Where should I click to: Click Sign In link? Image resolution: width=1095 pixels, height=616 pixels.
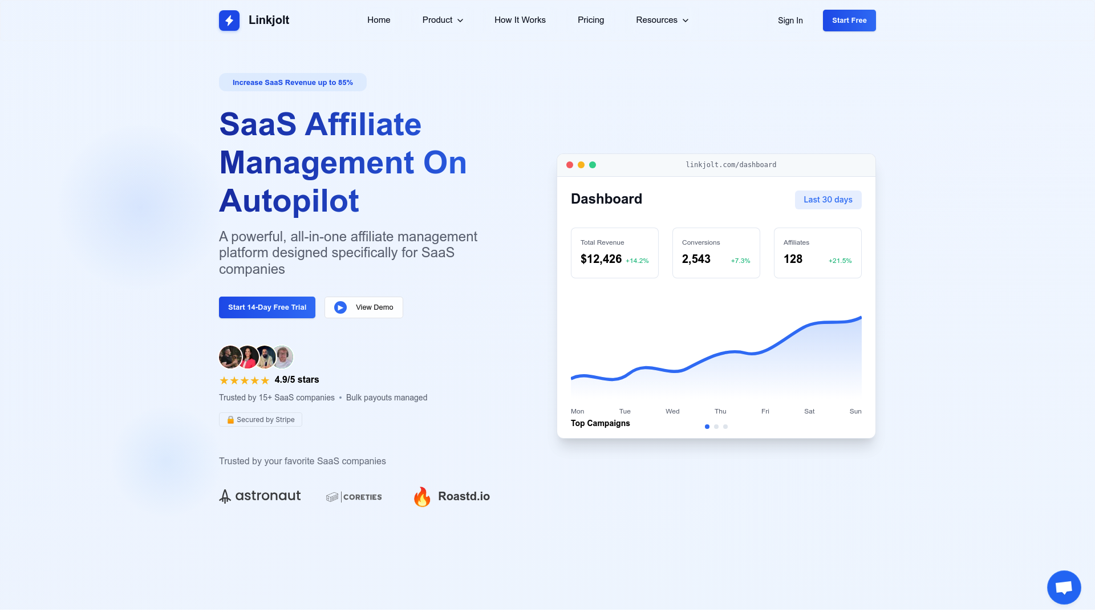pos(790,21)
